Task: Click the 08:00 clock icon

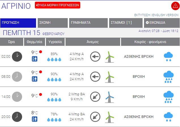Action: (x=17, y=76)
